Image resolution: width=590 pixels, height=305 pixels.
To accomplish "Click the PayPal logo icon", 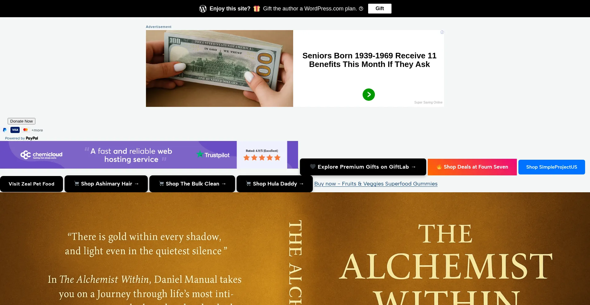I will coord(5,130).
